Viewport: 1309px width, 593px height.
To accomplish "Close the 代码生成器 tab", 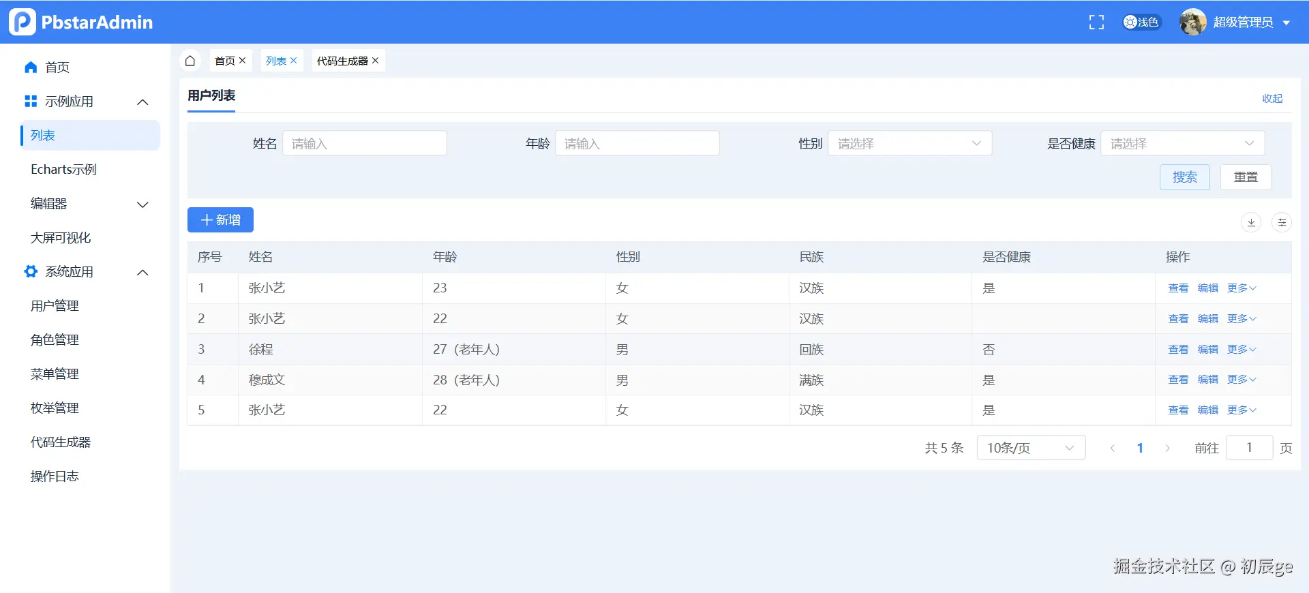I will tap(375, 61).
